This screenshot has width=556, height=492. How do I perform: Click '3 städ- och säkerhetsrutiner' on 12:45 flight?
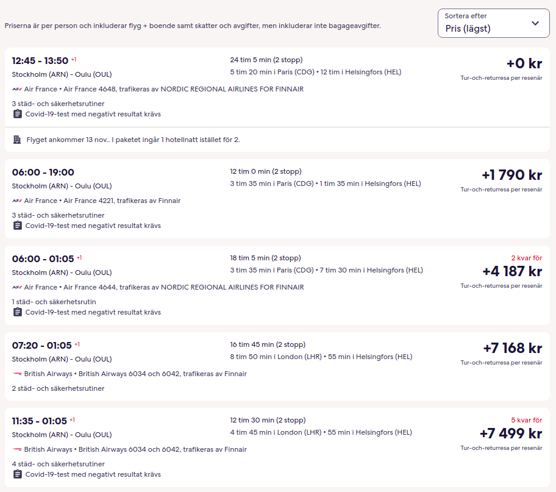(58, 104)
